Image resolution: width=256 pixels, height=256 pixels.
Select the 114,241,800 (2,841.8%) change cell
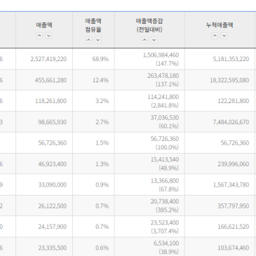pos(149,101)
